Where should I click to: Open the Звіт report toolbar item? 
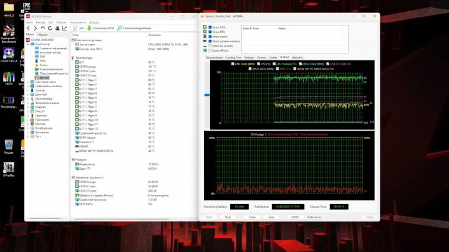(x=79, y=28)
